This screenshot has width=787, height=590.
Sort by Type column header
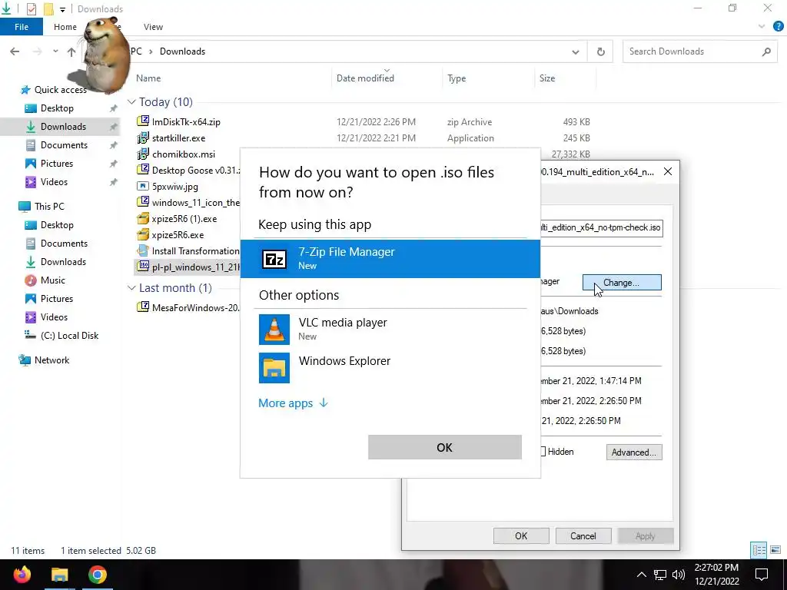coord(457,78)
